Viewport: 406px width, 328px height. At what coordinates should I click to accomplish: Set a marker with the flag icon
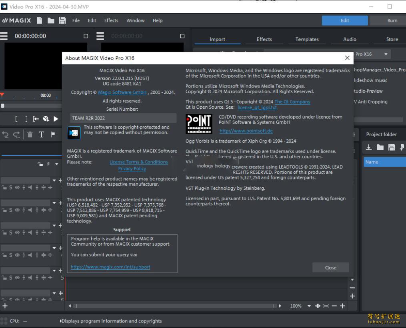pyautogui.click(x=53, y=134)
